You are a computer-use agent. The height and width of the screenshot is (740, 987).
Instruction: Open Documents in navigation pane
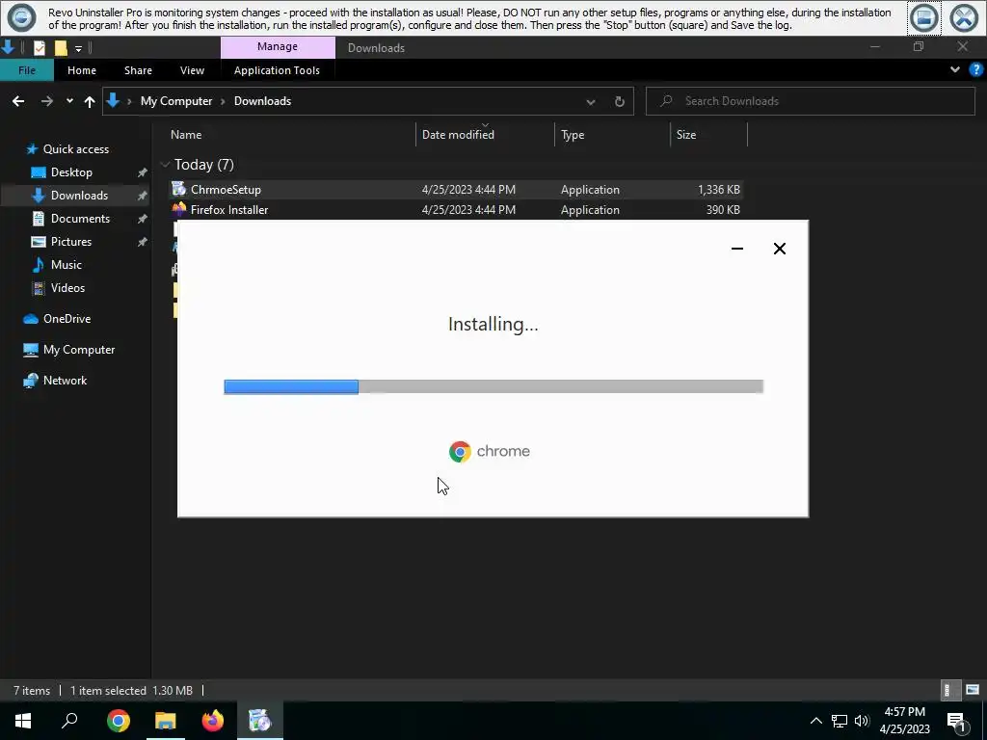click(80, 219)
